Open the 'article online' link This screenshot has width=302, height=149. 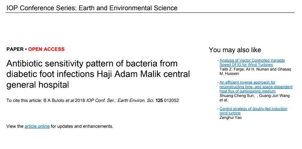tap(37, 126)
